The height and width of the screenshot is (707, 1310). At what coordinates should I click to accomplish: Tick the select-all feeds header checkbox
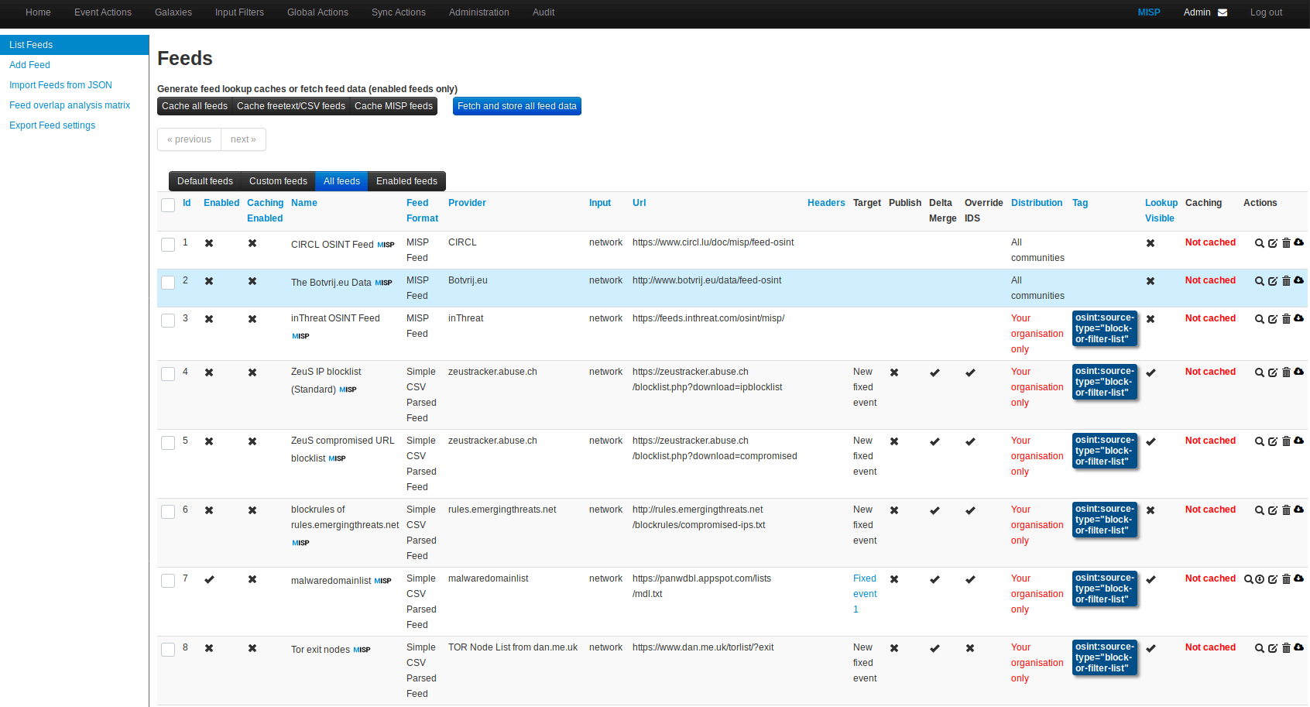168,205
